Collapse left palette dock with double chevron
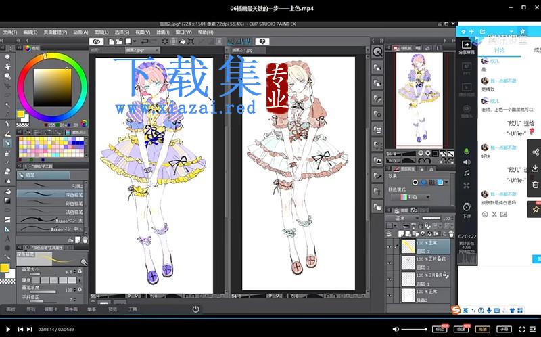 click(x=18, y=41)
